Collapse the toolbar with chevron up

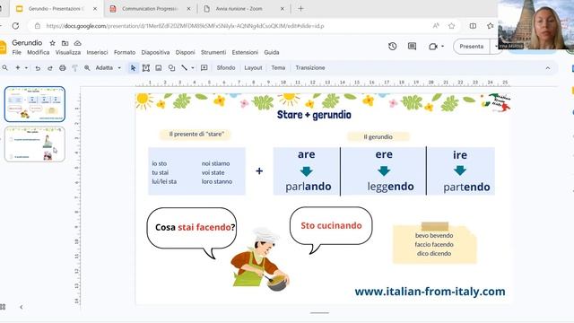pyautogui.click(x=548, y=68)
